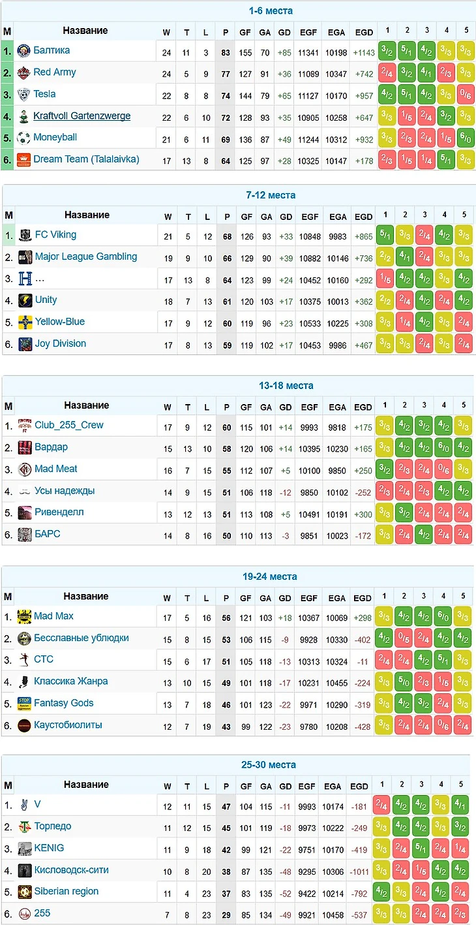Open the Кисловодск-сити team link
This screenshot has width=476, height=925.
(72, 870)
